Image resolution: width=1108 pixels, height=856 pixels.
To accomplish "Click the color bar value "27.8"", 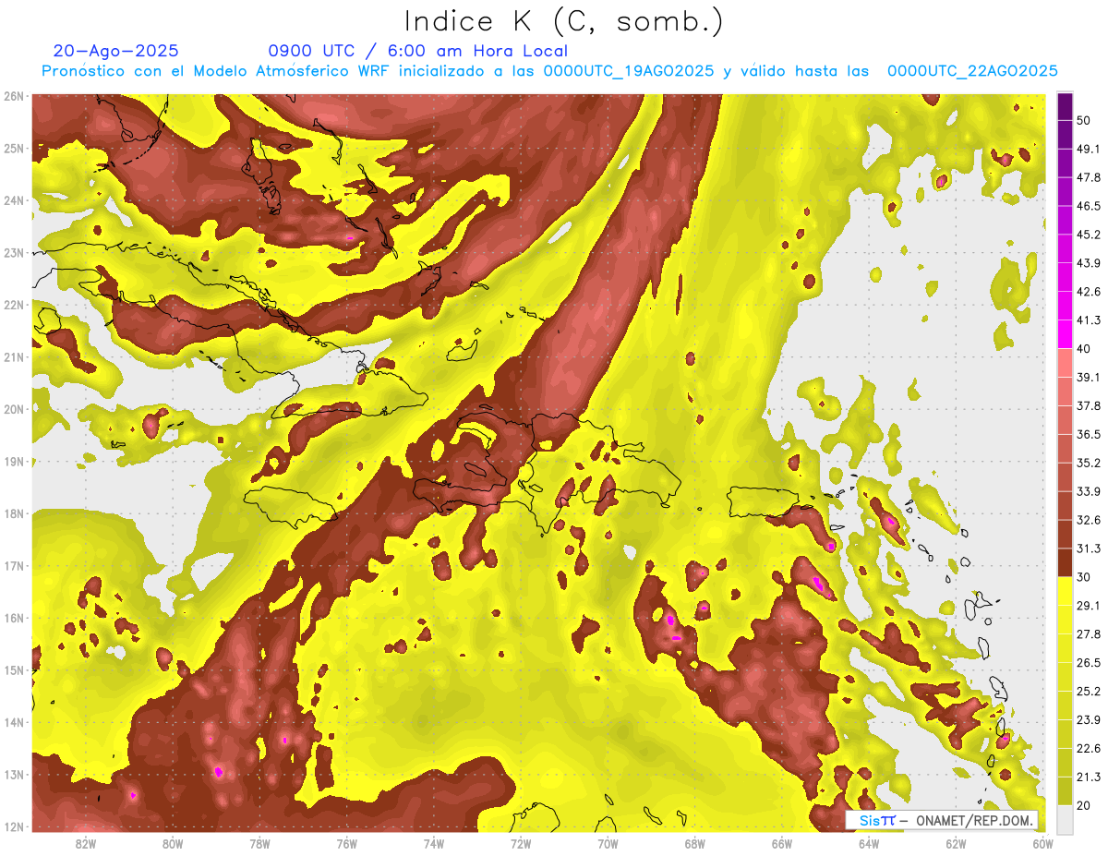I will pyautogui.click(x=1089, y=634).
